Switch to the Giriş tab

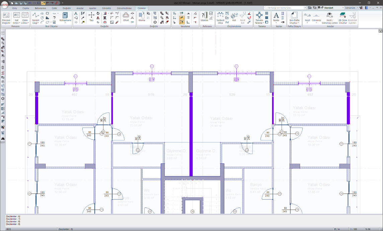(x=15, y=8)
